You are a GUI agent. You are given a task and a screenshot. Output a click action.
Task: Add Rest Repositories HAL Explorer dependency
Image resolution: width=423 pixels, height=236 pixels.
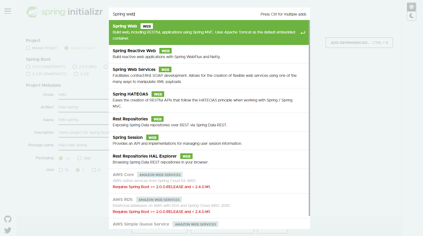pyautogui.click(x=209, y=159)
